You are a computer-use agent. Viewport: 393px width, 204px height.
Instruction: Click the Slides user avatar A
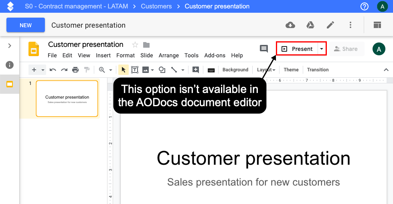click(379, 49)
